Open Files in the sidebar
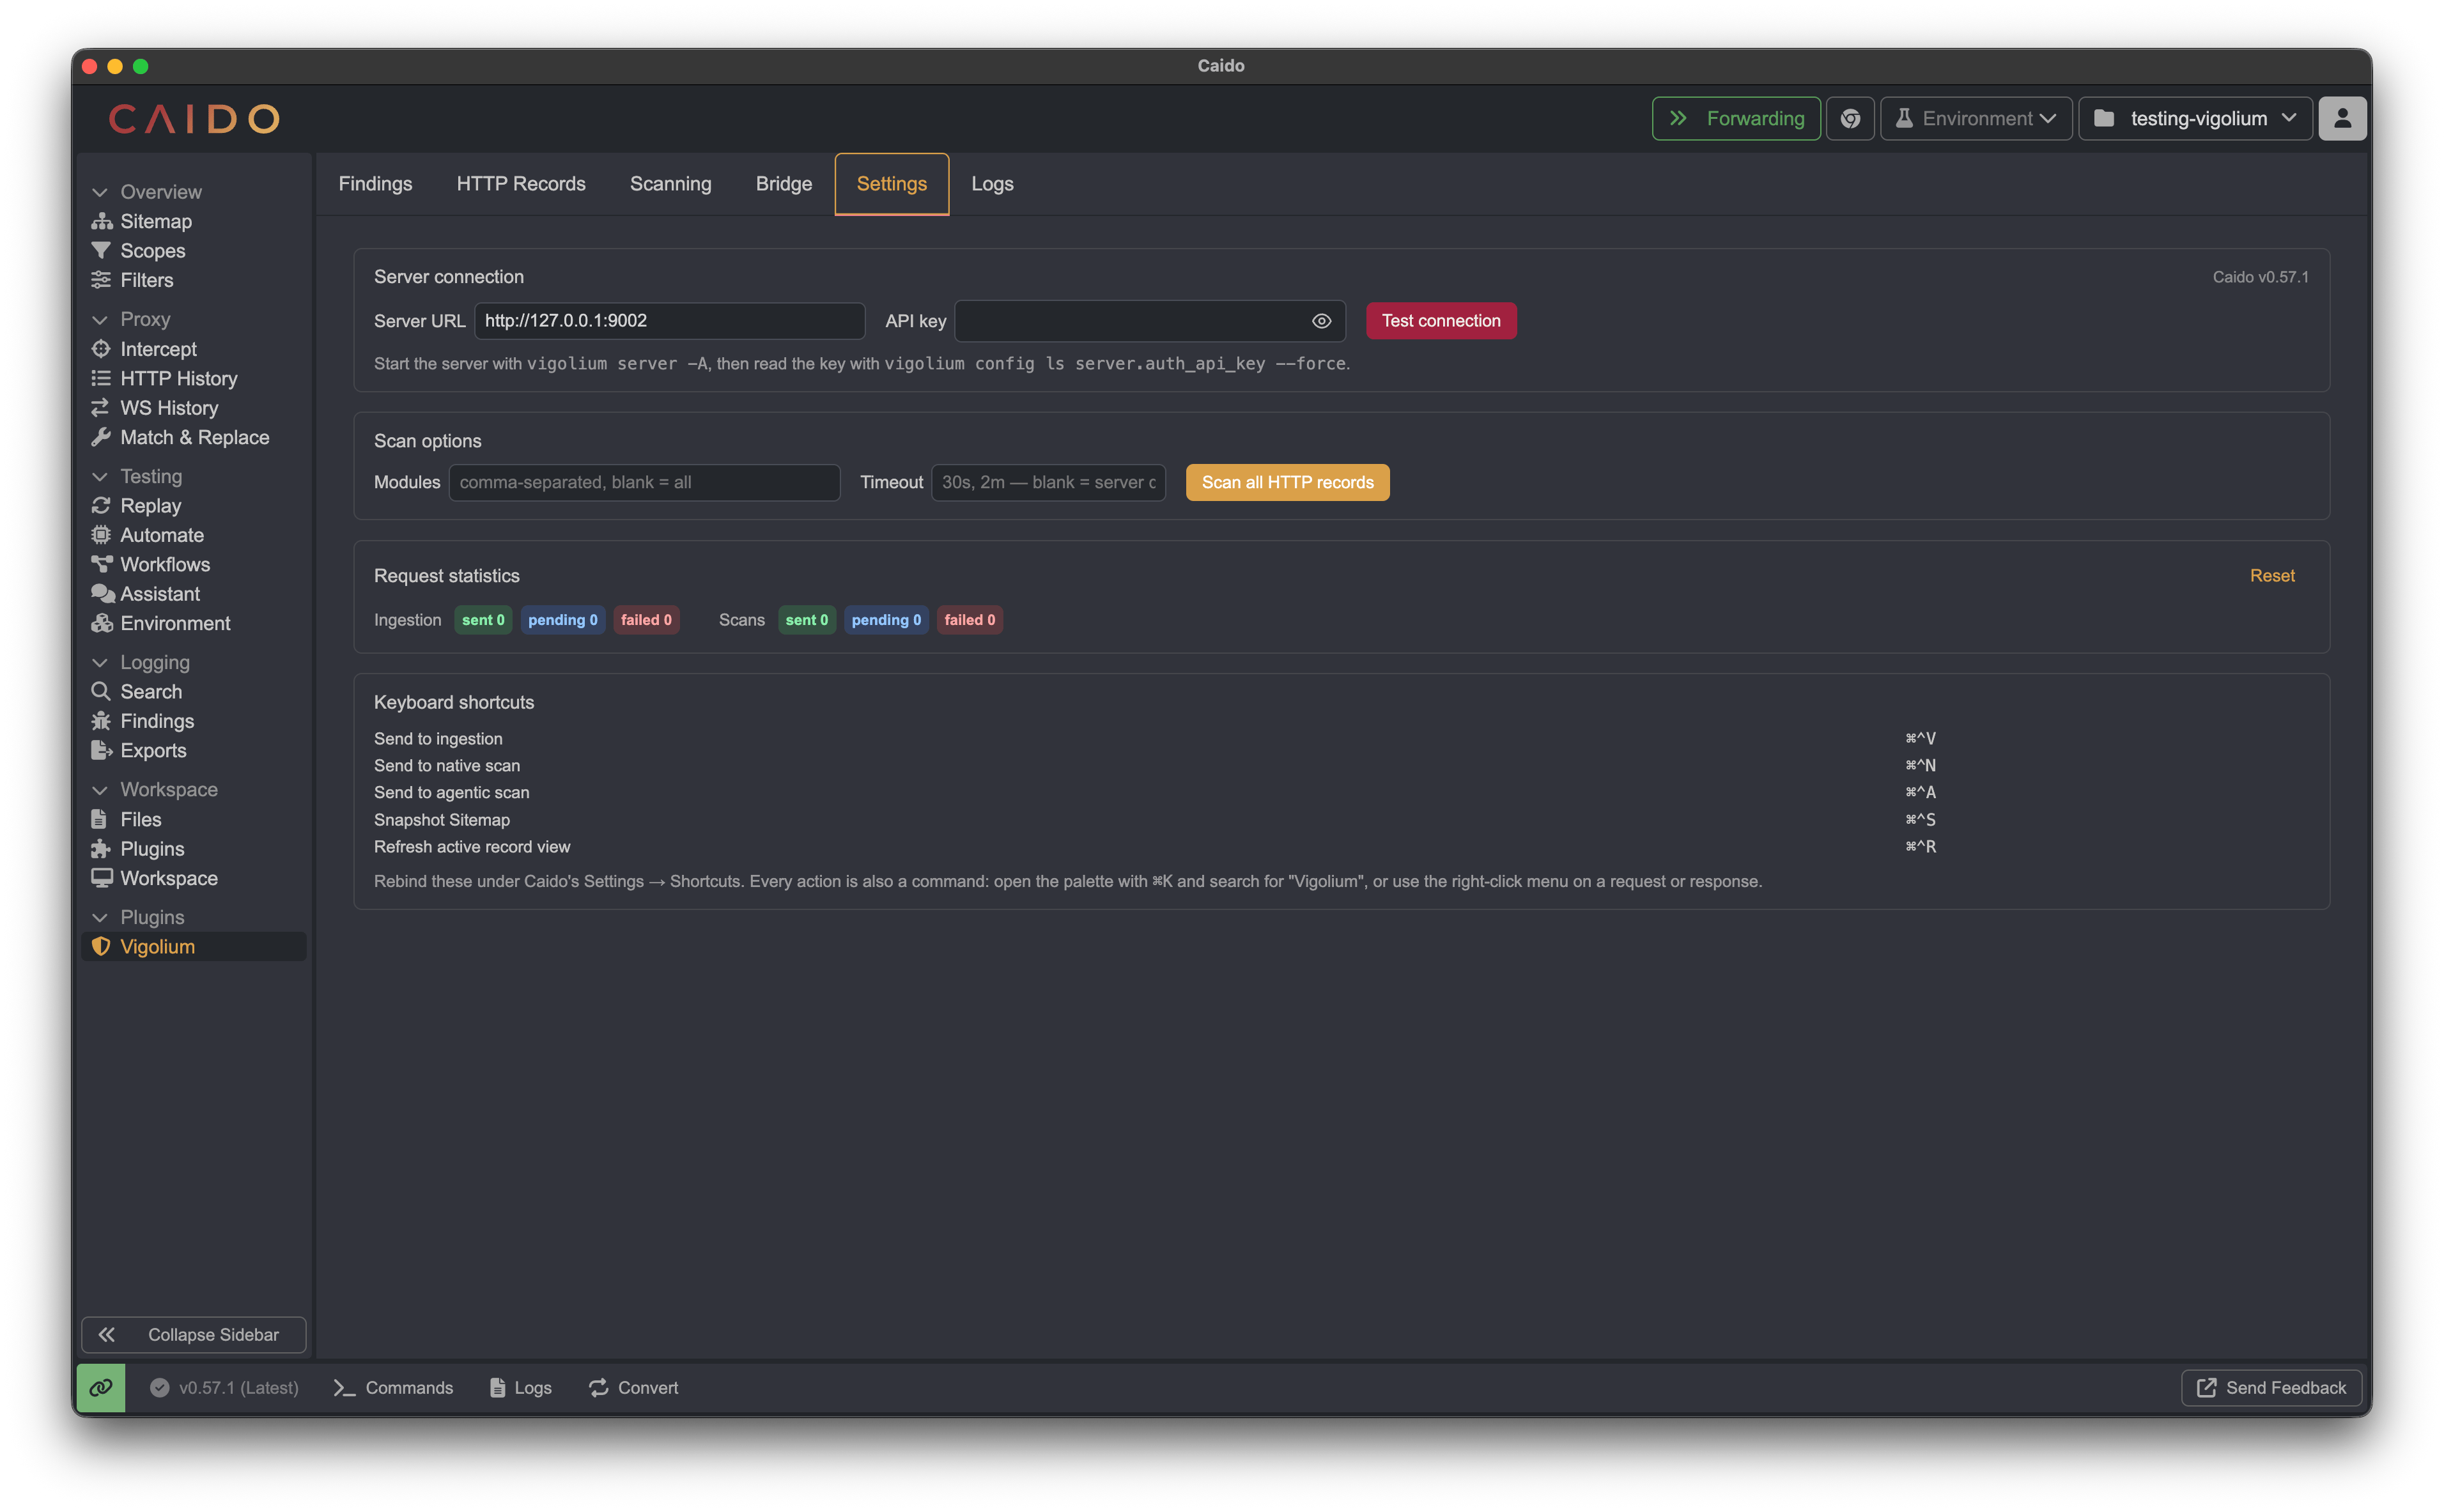 193,820
